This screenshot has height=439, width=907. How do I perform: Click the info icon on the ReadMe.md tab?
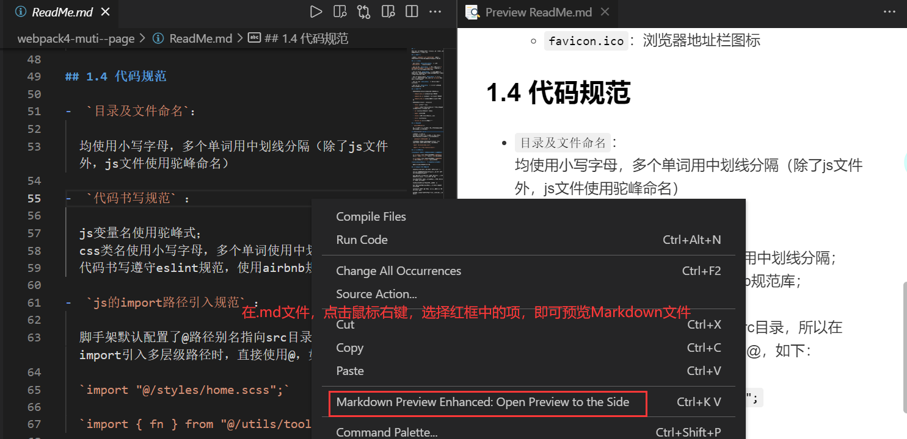(x=21, y=11)
